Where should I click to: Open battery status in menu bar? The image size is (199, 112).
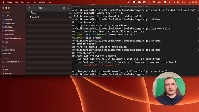pyautogui.click(x=159, y=2)
